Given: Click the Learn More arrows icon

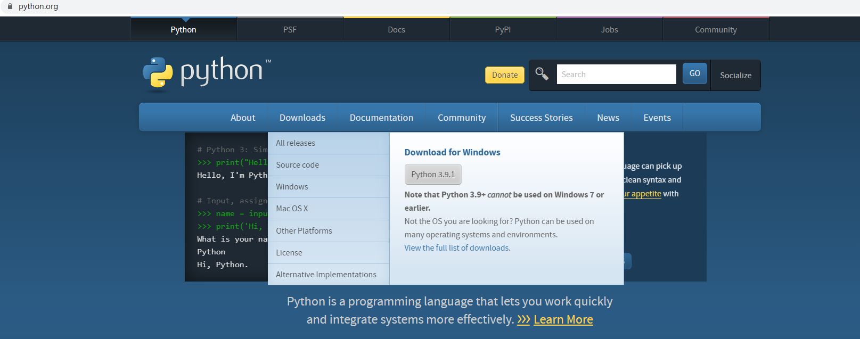Looking at the screenshot, I should point(523,319).
